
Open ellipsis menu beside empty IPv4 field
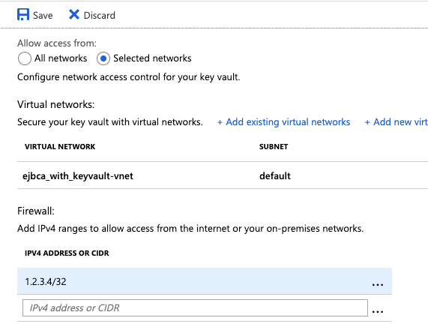378,311
